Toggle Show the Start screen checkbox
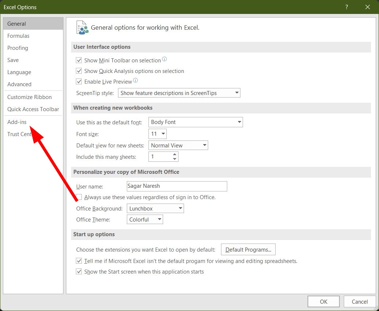The width and height of the screenshot is (379, 311). 79,272
